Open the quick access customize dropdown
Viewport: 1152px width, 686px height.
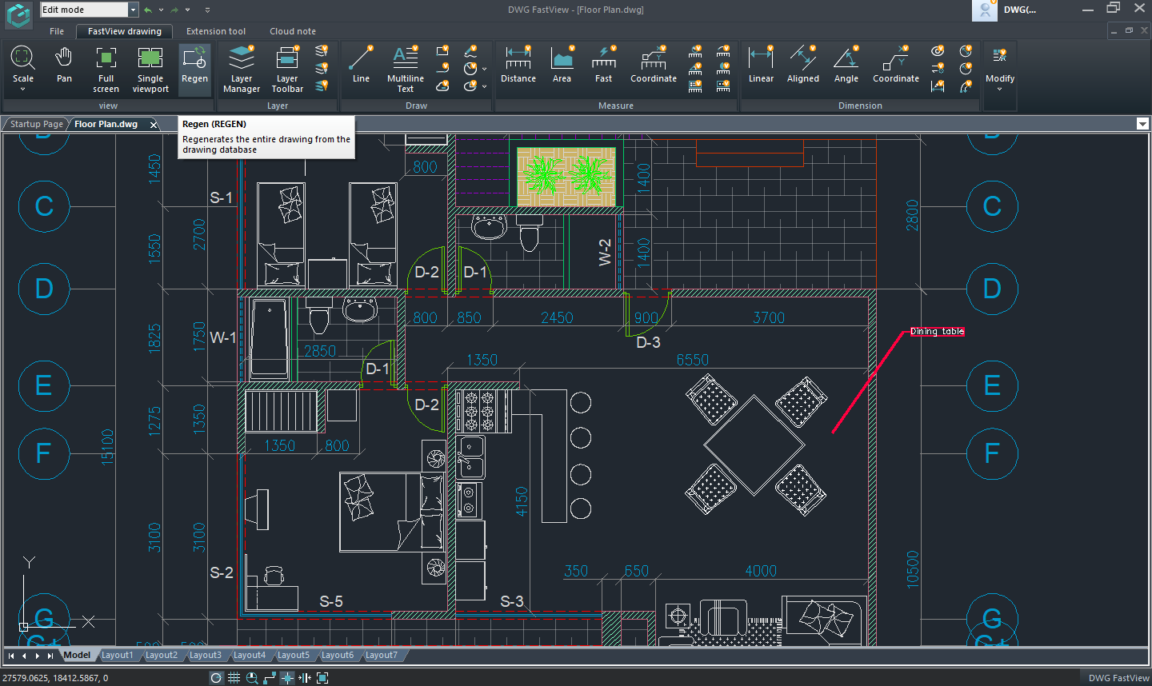pyautogui.click(x=207, y=10)
